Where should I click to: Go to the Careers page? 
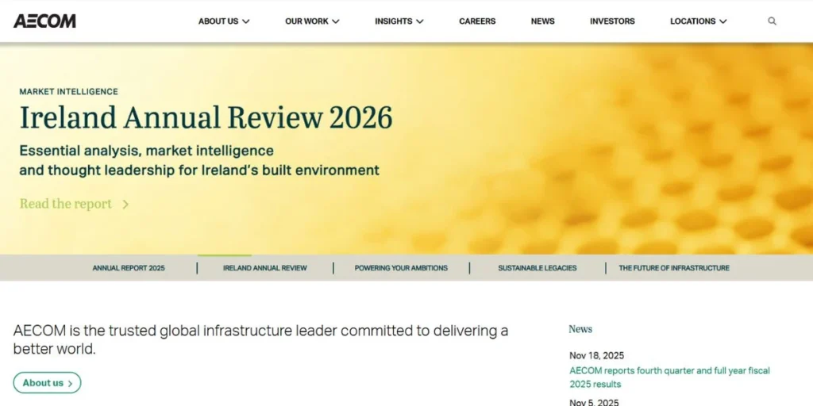477,21
